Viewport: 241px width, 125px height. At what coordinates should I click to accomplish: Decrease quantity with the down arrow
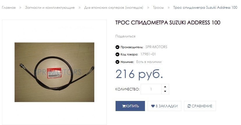tap(165, 91)
